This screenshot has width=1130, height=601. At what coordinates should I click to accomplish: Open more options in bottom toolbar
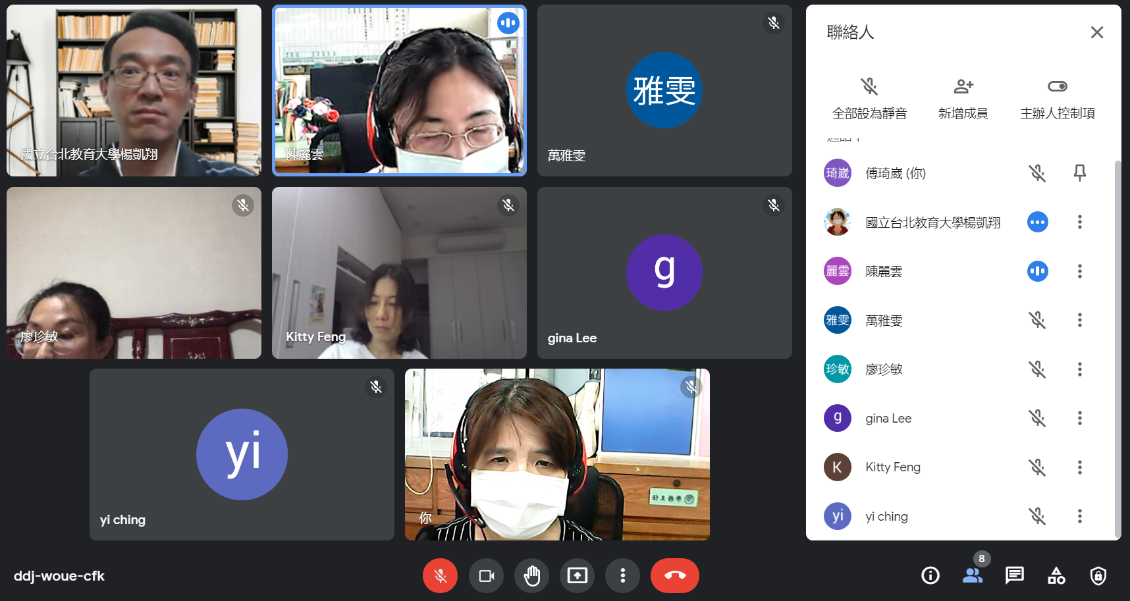[622, 576]
